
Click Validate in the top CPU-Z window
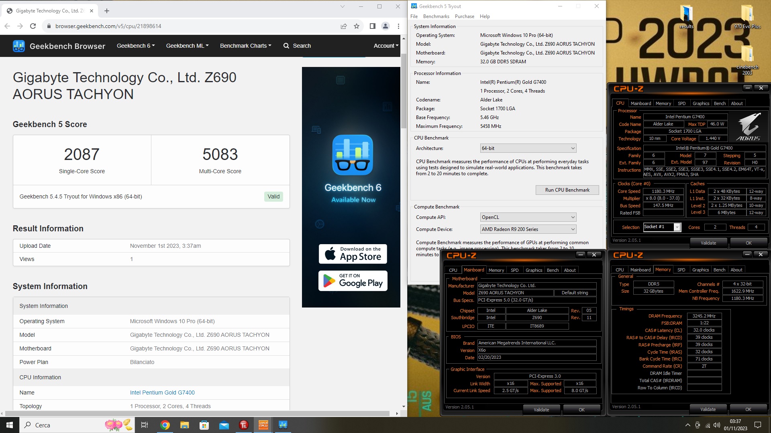[x=708, y=243]
